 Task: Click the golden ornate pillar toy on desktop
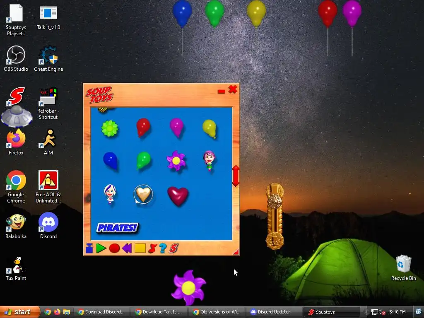pyautogui.click(x=275, y=216)
